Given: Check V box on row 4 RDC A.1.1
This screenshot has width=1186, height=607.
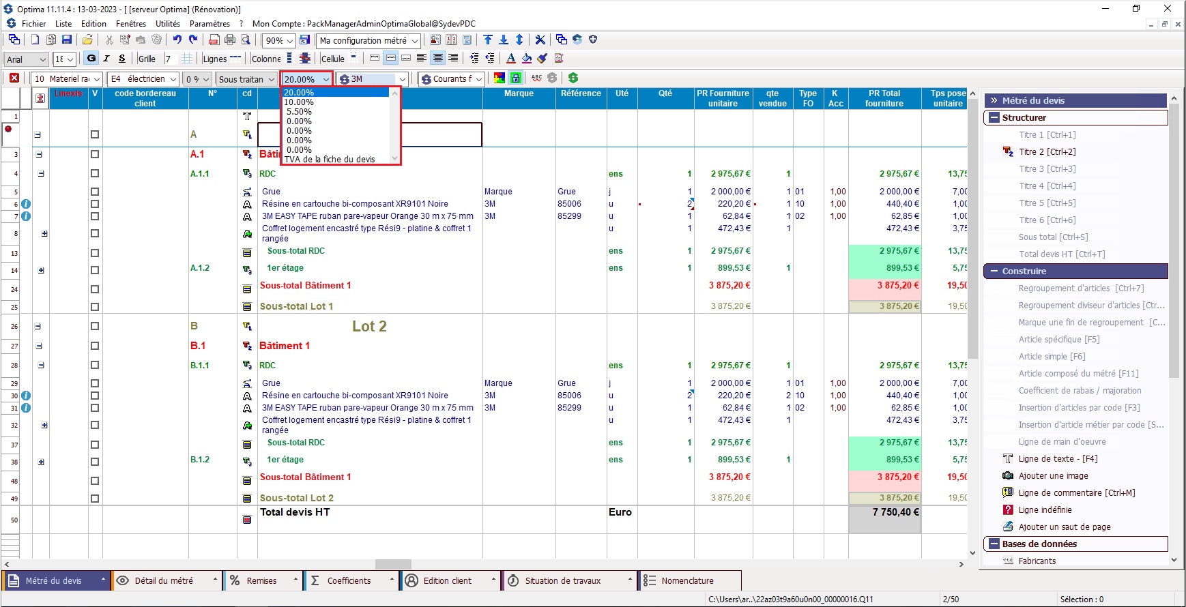Looking at the screenshot, I should tap(95, 174).
